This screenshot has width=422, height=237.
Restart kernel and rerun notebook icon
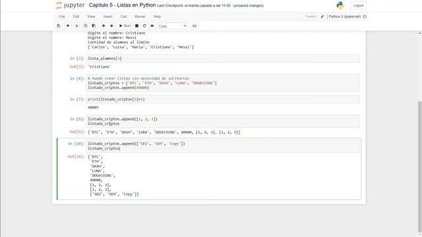[152, 26]
